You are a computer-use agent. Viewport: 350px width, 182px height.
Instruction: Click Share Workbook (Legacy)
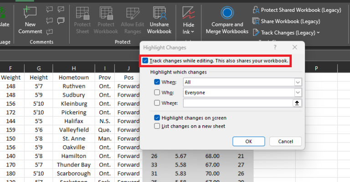(x=286, y=21)
